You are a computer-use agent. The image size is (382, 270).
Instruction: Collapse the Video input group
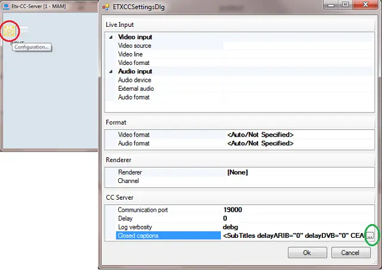110,37
